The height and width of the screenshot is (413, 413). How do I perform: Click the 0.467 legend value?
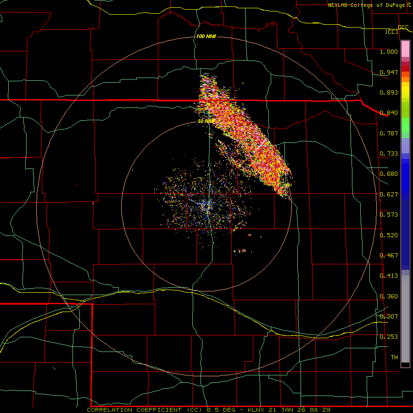click(389, 256)
